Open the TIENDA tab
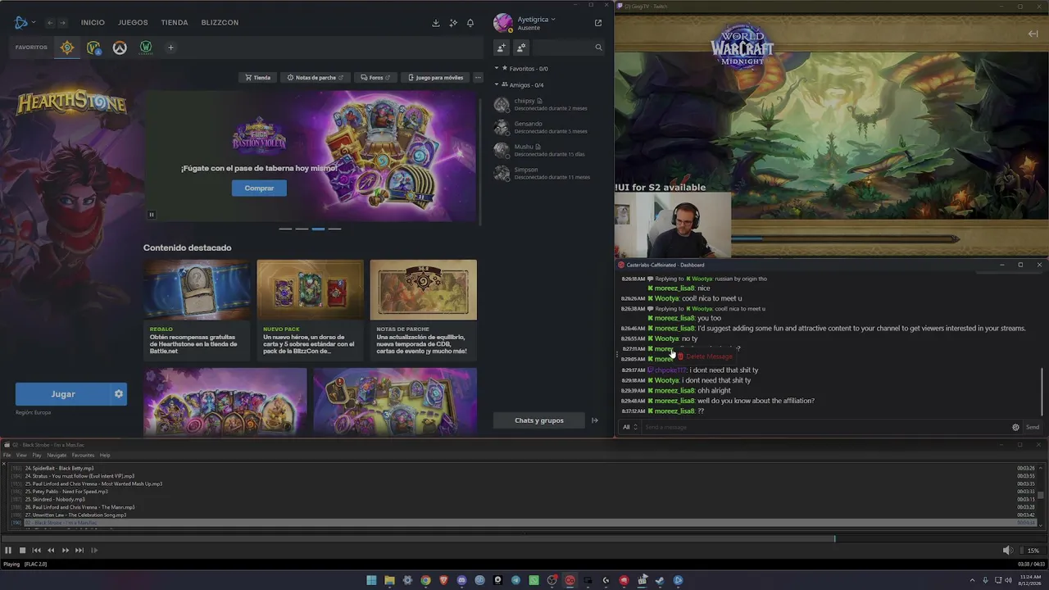The image size is (1049, 590). pos(175,22)
